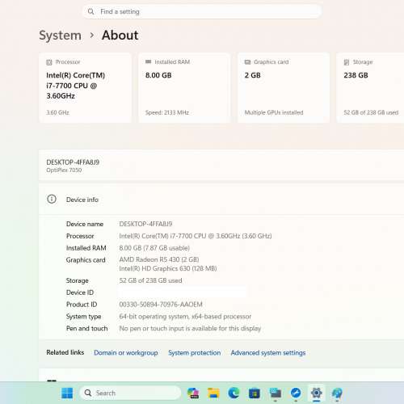Image resolution: width=404 pixels, height=404 pixels.
Task: Click the About breadcrumb title
Action: 120,36
